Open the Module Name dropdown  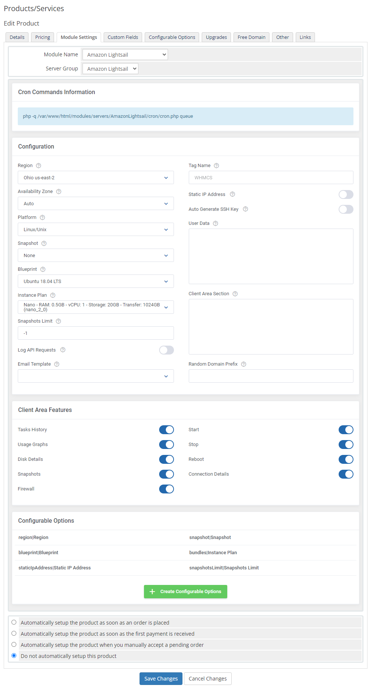tap(125, 54)
